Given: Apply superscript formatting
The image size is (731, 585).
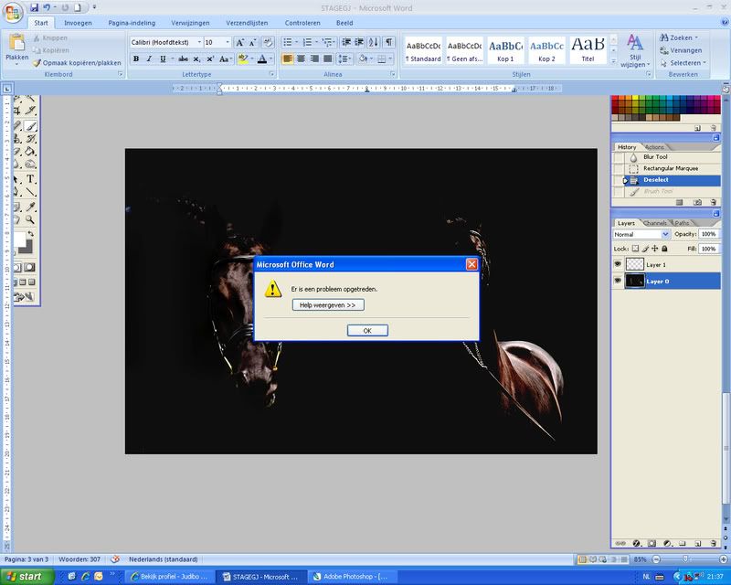Looking at the screenshot, I should pyautogui.click(x=210, y=58).
